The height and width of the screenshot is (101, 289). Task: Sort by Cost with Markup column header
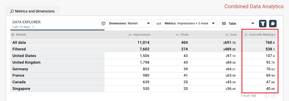[x=260, y=35]
